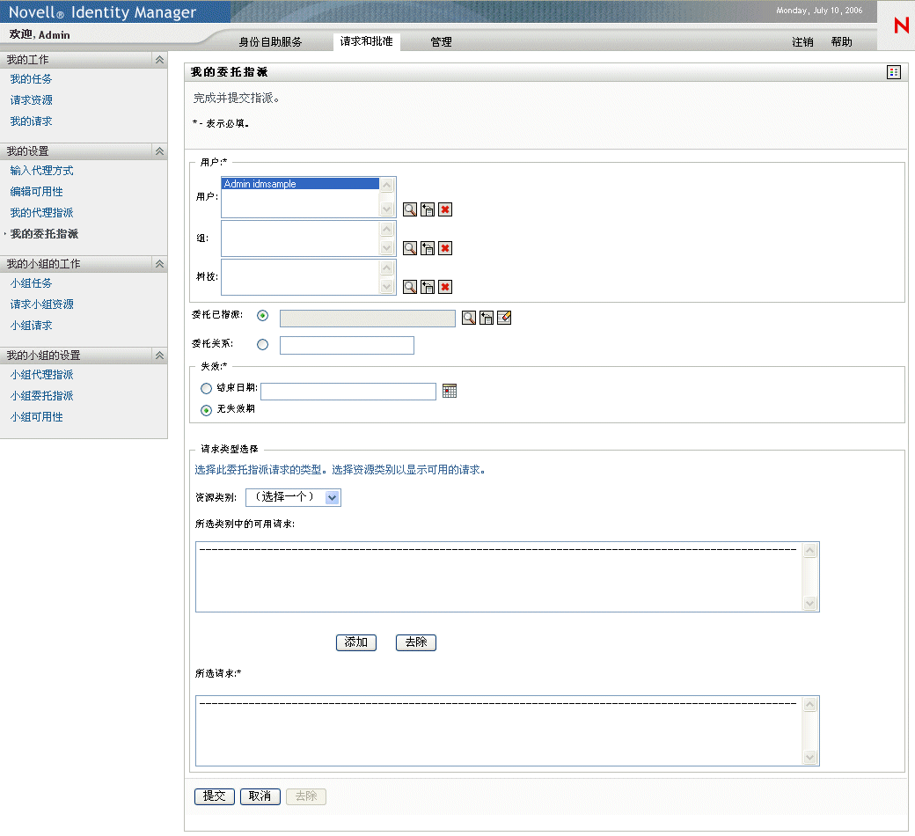Open the history icon in the third list row
The height and width of the screenshot is (836, 915).
428,287
